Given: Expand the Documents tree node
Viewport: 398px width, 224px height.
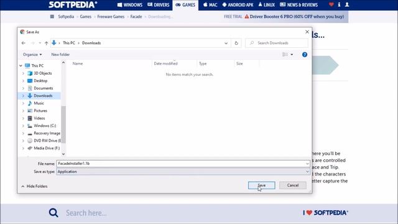Looking at the screenshot, I should (x=23, y=88).
